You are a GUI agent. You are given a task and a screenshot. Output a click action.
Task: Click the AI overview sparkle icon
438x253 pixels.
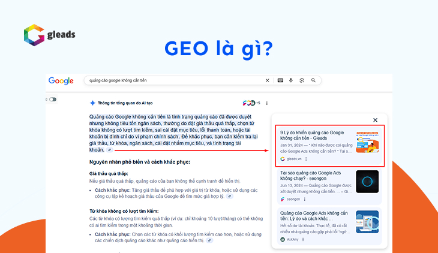click(x=92, y=103)
